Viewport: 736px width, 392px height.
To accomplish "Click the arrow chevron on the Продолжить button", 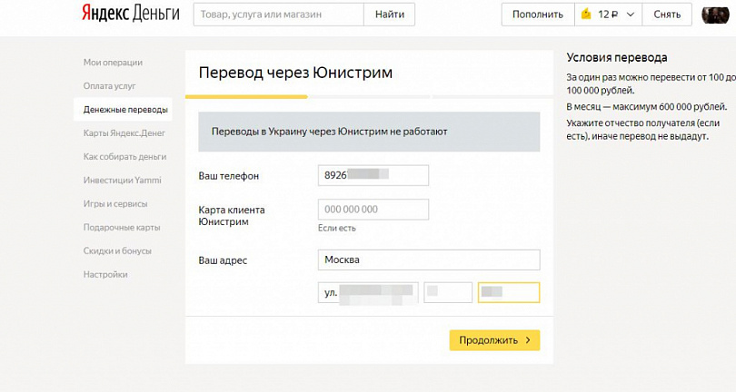I will (x=528, y=340).
